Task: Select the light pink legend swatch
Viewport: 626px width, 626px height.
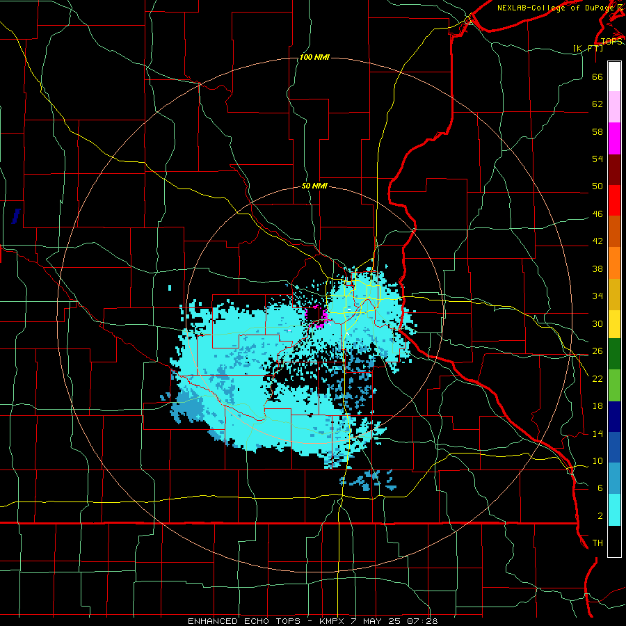Action: click(614, 106)
